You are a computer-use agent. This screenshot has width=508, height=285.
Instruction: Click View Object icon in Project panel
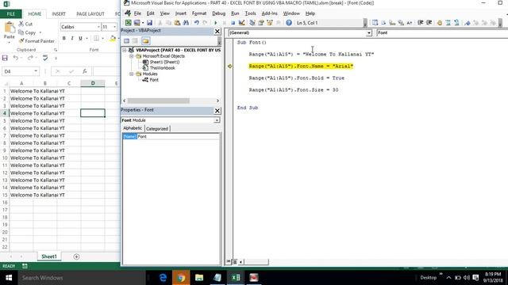135,40
